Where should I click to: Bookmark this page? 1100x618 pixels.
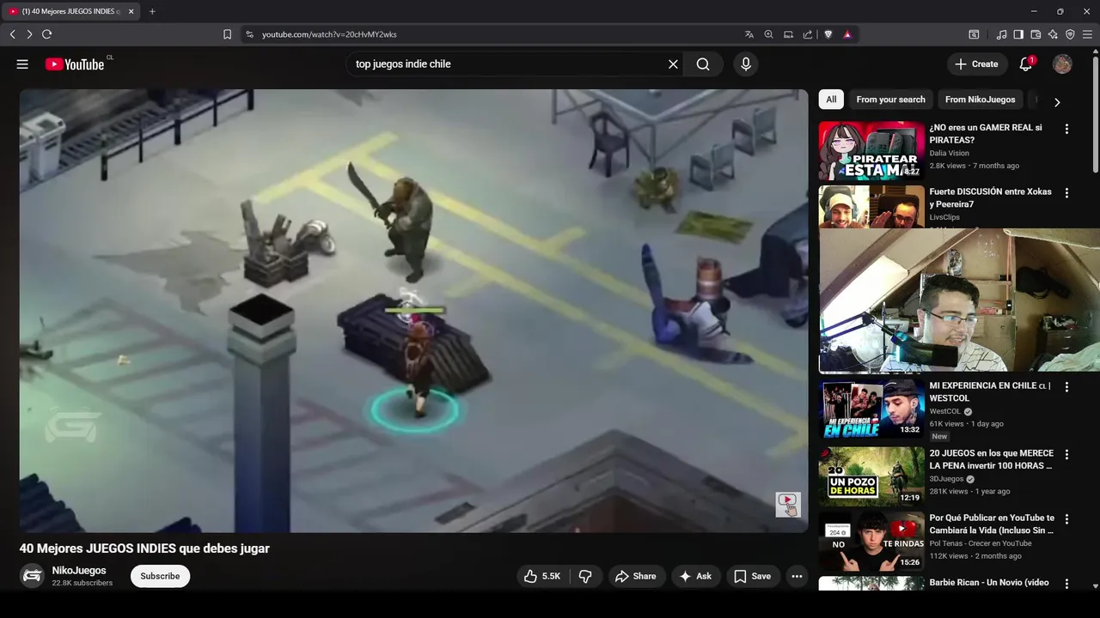[227, 34]
